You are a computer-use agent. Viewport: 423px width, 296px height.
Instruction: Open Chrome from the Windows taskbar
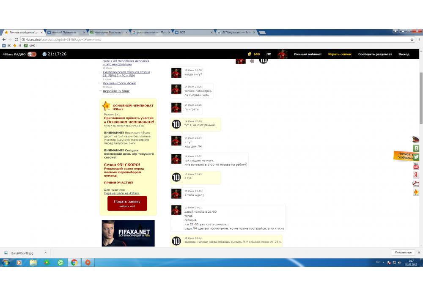point(74,263)
